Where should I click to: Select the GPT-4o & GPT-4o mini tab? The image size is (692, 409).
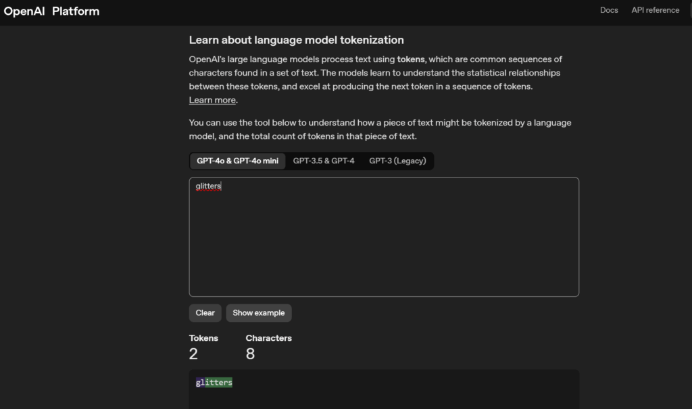(x=237, y=161)
